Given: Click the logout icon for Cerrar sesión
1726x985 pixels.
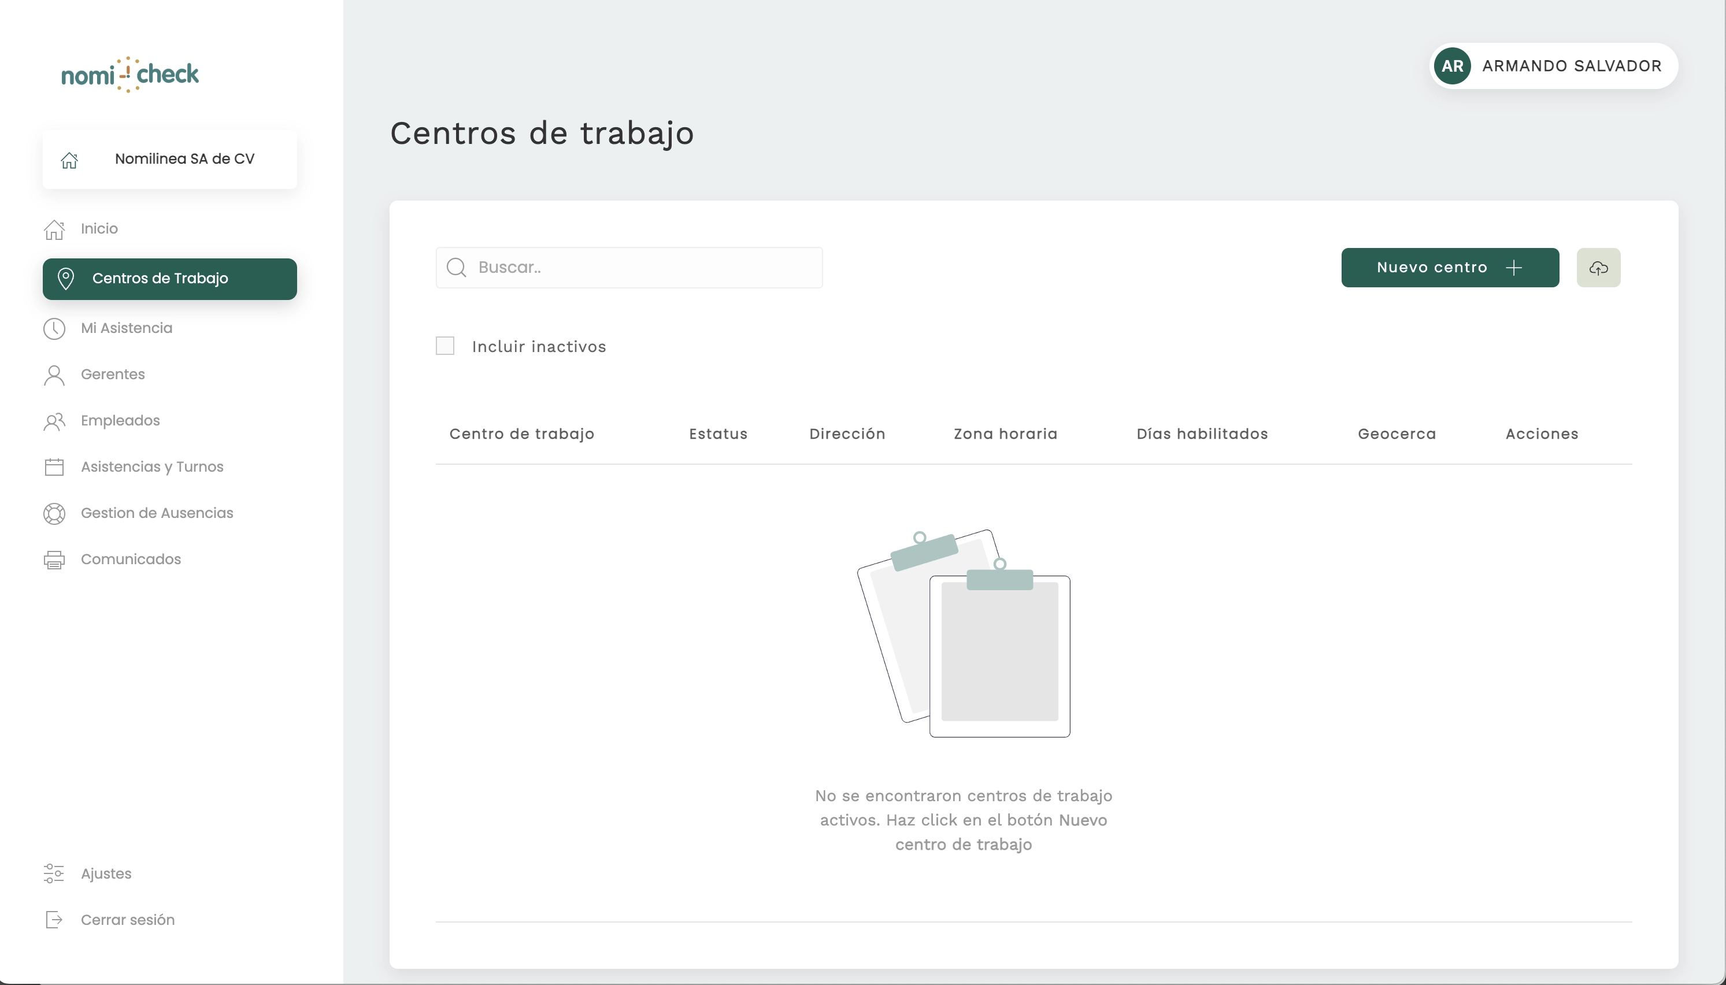Looking at the screenshot, I should tap(54, 920).
